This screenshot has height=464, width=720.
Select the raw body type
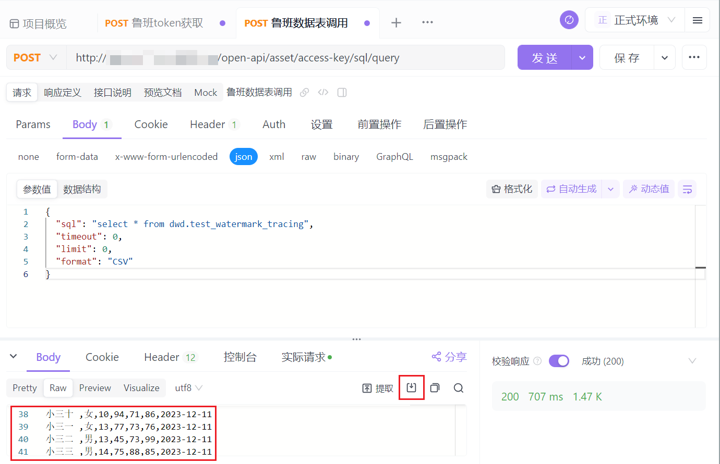[309, 157]
